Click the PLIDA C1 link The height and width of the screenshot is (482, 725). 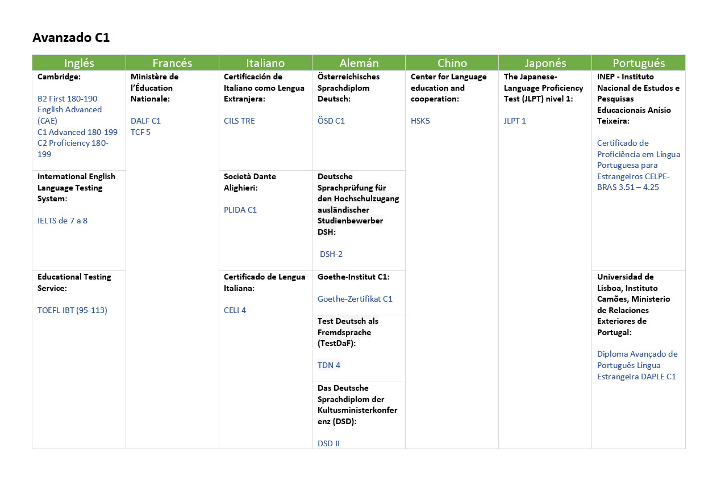tap(240, 210)
